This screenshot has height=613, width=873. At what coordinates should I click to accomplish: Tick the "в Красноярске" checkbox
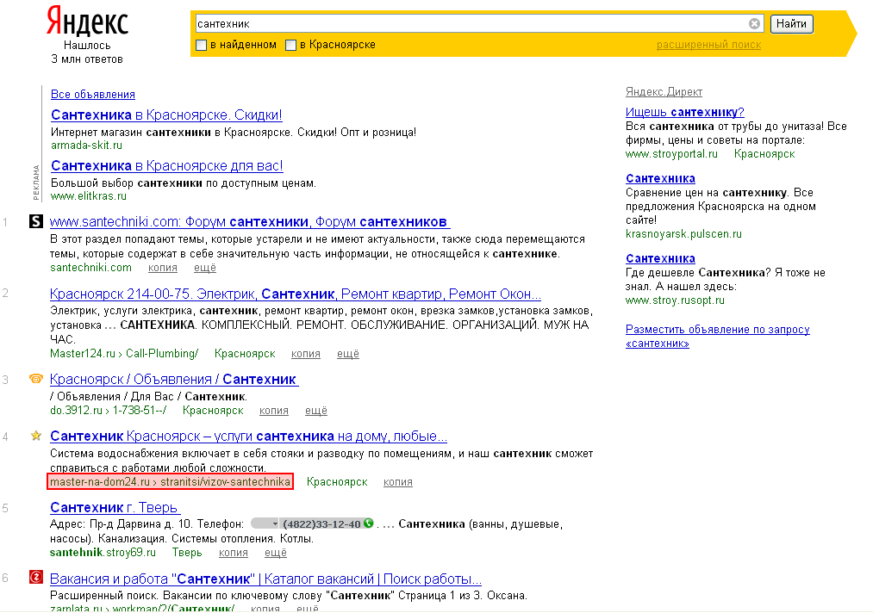[291, 45]
